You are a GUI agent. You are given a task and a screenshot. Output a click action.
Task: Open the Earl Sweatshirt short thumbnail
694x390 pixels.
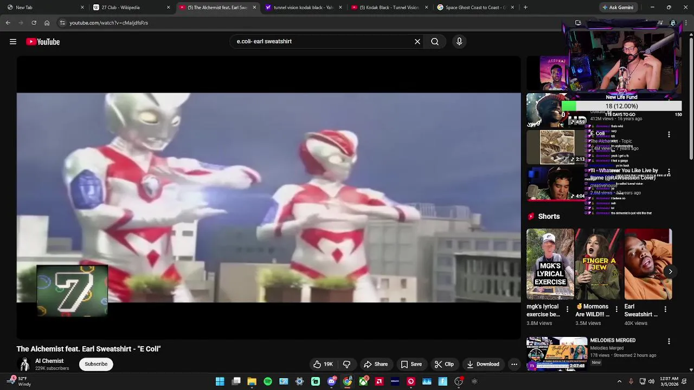(x=648, y=264)
